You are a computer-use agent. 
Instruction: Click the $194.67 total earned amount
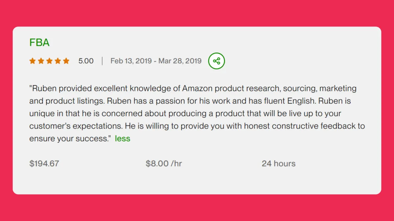point(44,164)
